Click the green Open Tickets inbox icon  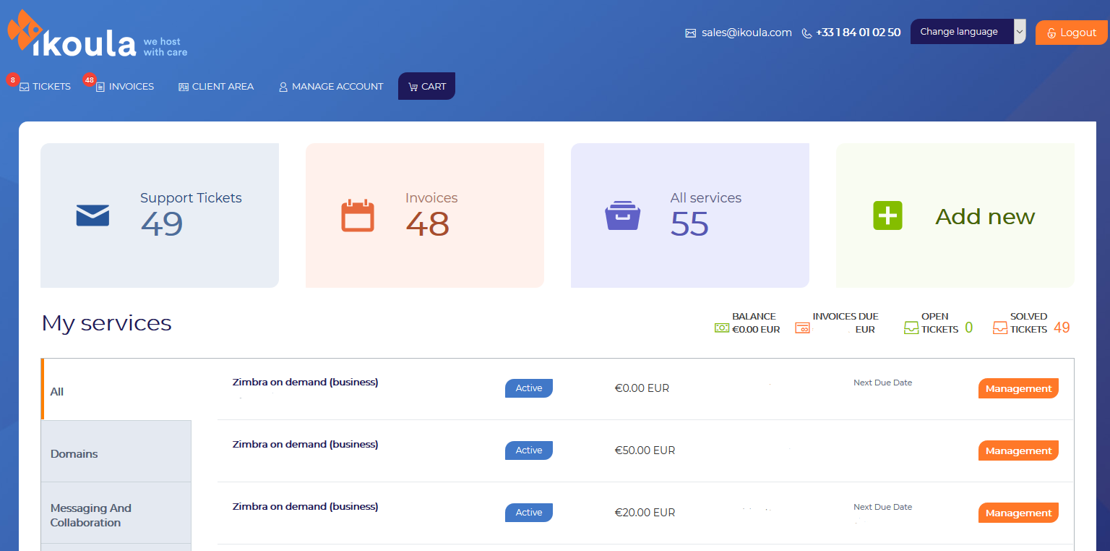pyautogui.click(x=911, y=328)
